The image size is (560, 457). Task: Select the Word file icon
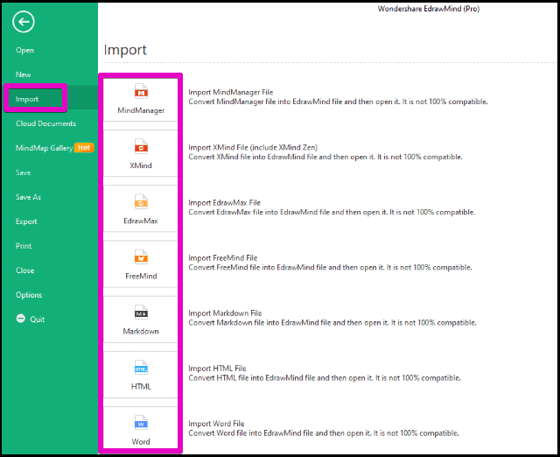click(x=141, y=423)
